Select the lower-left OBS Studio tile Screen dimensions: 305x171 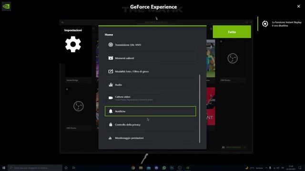78,109
